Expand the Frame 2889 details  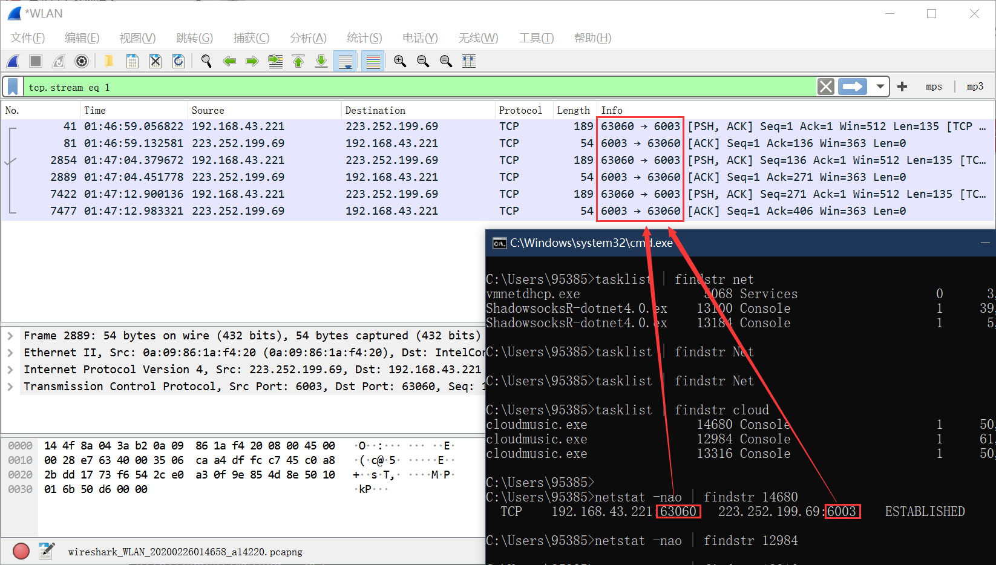10,336
